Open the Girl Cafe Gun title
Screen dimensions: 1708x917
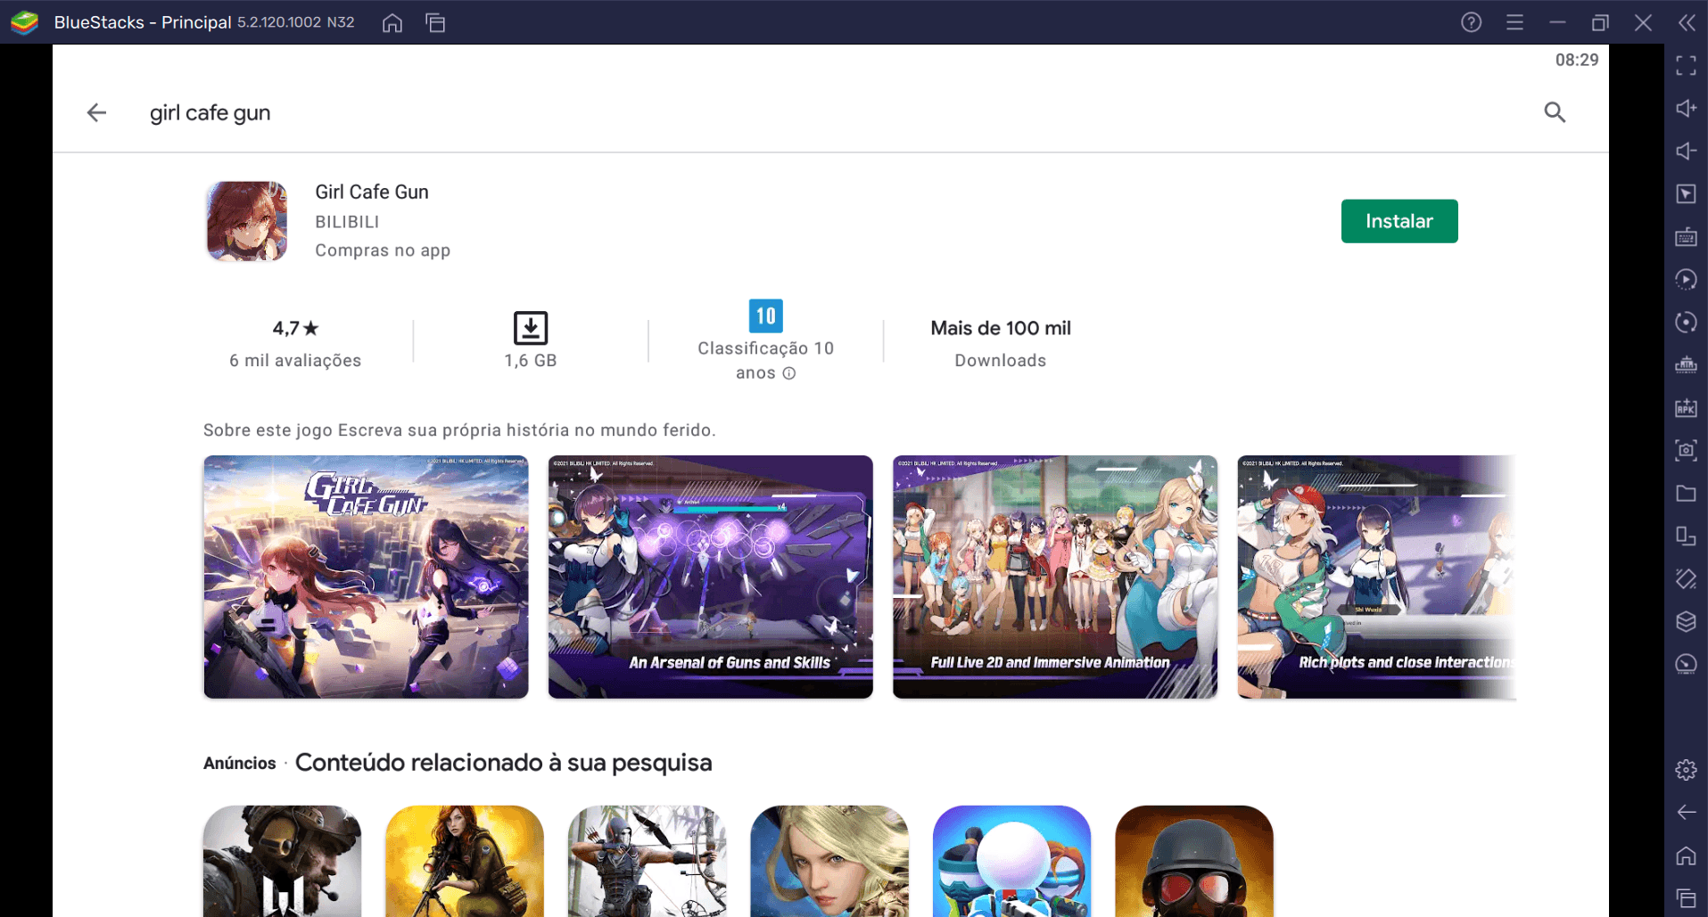pos(372,192)
